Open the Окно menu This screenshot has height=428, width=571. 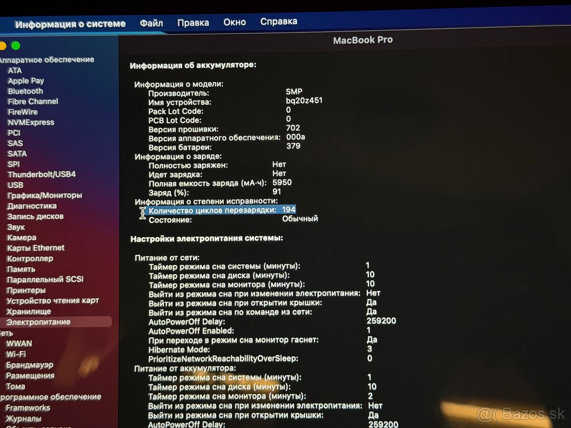235,22
